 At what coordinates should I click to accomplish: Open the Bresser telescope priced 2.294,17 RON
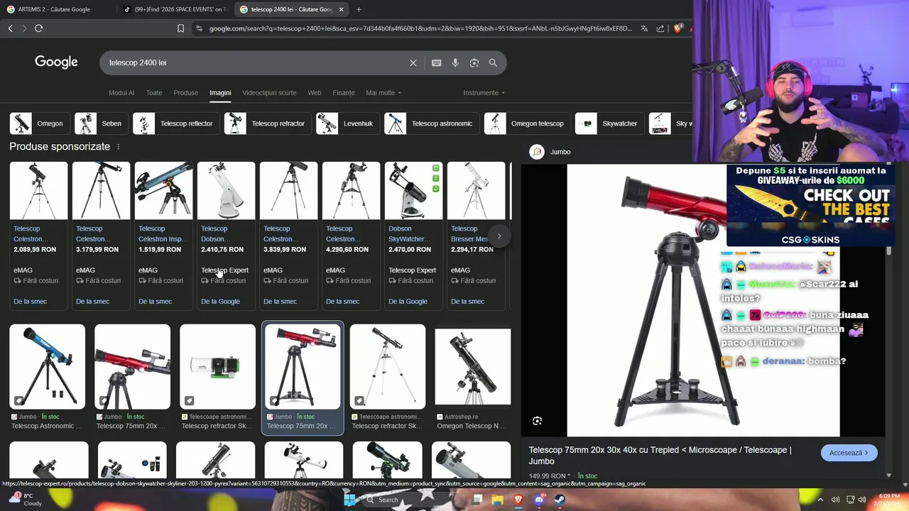click(476, 236)
